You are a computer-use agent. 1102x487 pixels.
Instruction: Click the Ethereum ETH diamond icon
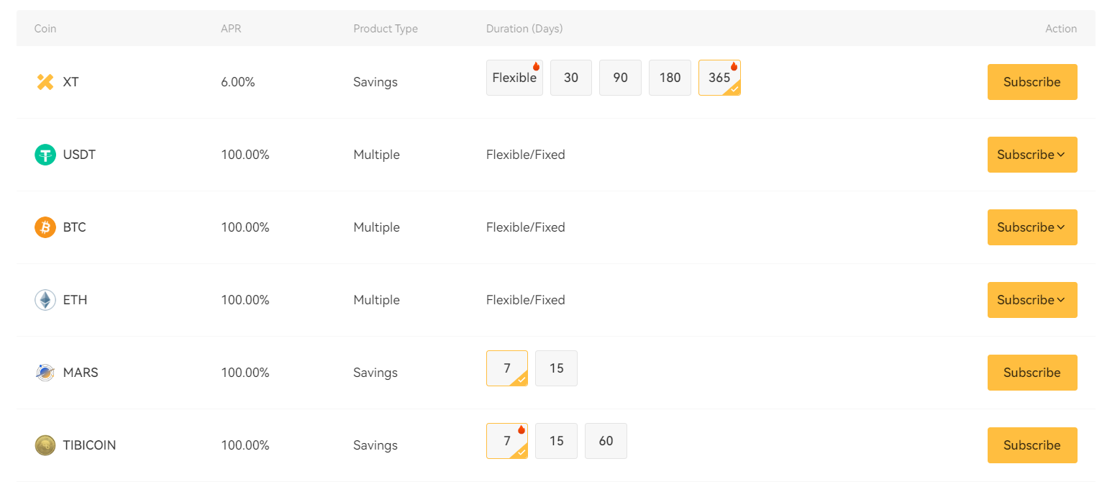click(x=45, y=300)
